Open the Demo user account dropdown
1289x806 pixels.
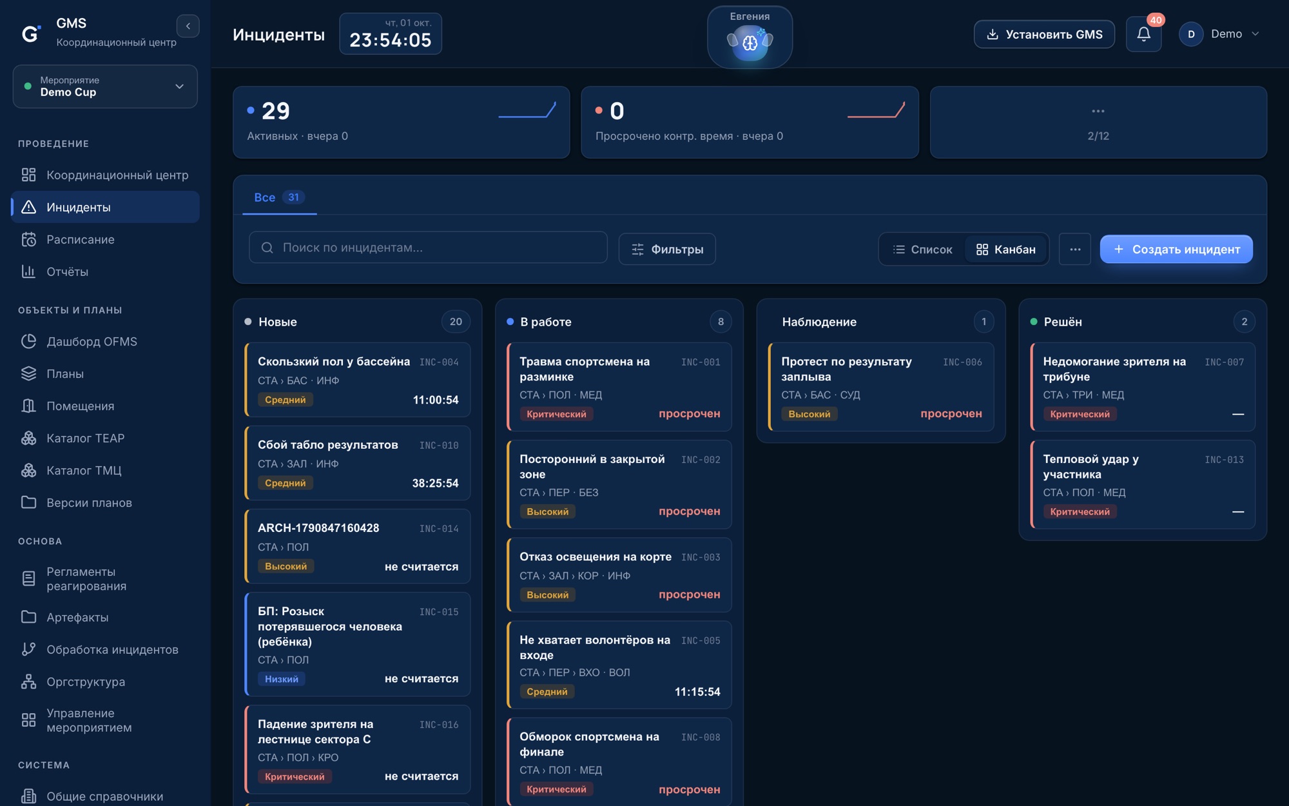[x=1219, y=34]
